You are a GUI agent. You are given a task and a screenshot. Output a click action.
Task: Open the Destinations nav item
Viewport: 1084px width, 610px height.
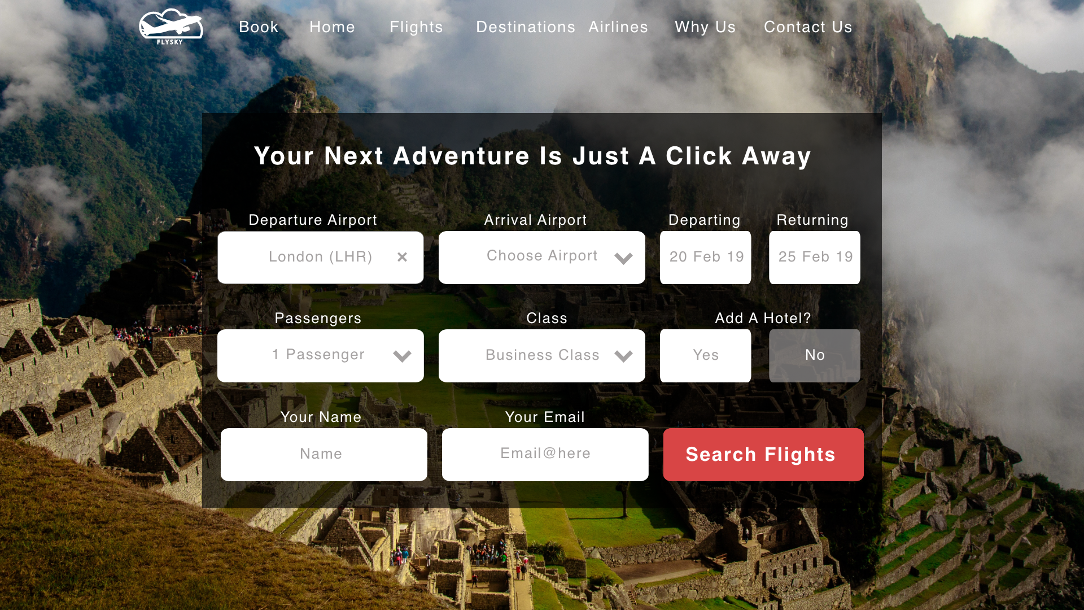coord(526,27)
